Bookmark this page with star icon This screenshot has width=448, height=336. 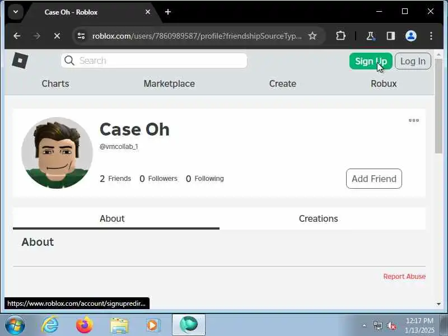tap(312, 36)
